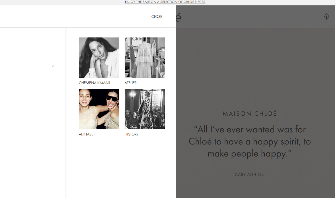Click the ALPHABET text link

pyautogui.click(x=87, y=134)
